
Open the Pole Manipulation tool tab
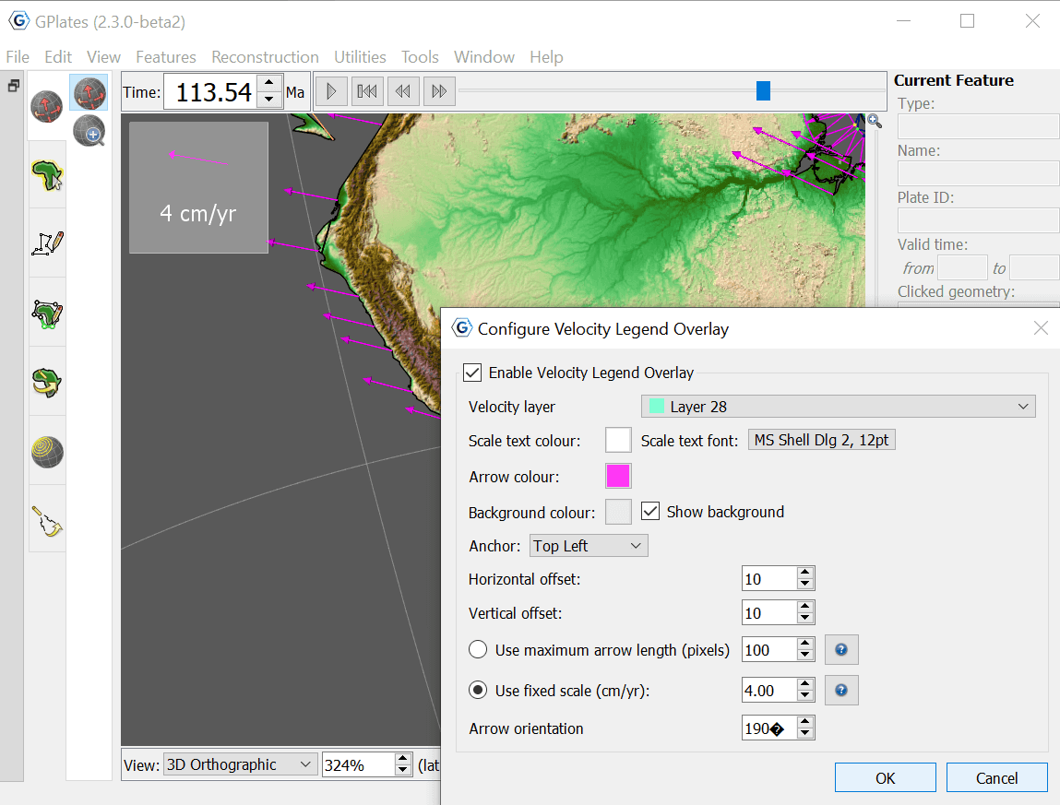pyautogui.click(x=47, y=381)
